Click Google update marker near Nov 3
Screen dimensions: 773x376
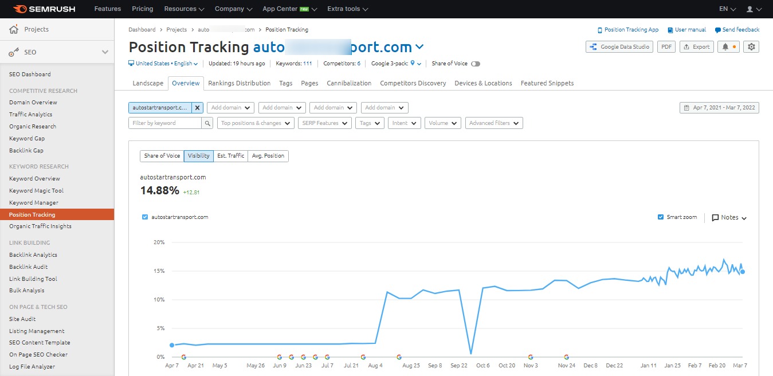coord(531,357)
